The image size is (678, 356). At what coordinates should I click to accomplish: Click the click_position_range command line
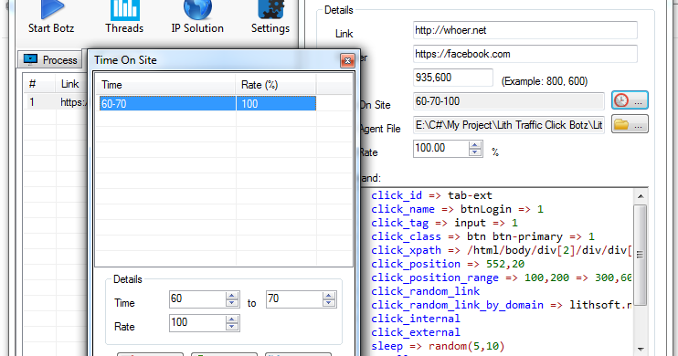[x=502, y=277]
